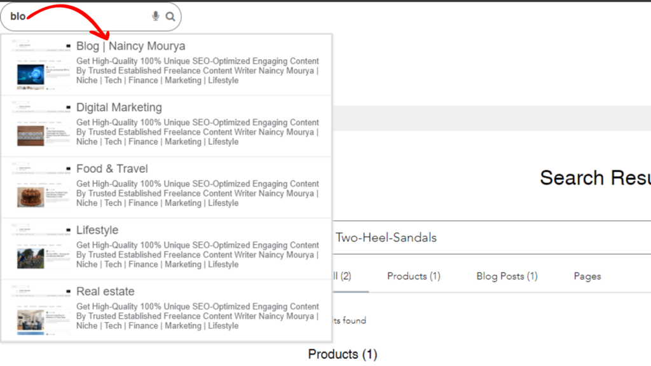The height and width of the screenshot is (366, 651).
Task: Open the Blog | Naincy Mourya suggestion
Action: 130,46
